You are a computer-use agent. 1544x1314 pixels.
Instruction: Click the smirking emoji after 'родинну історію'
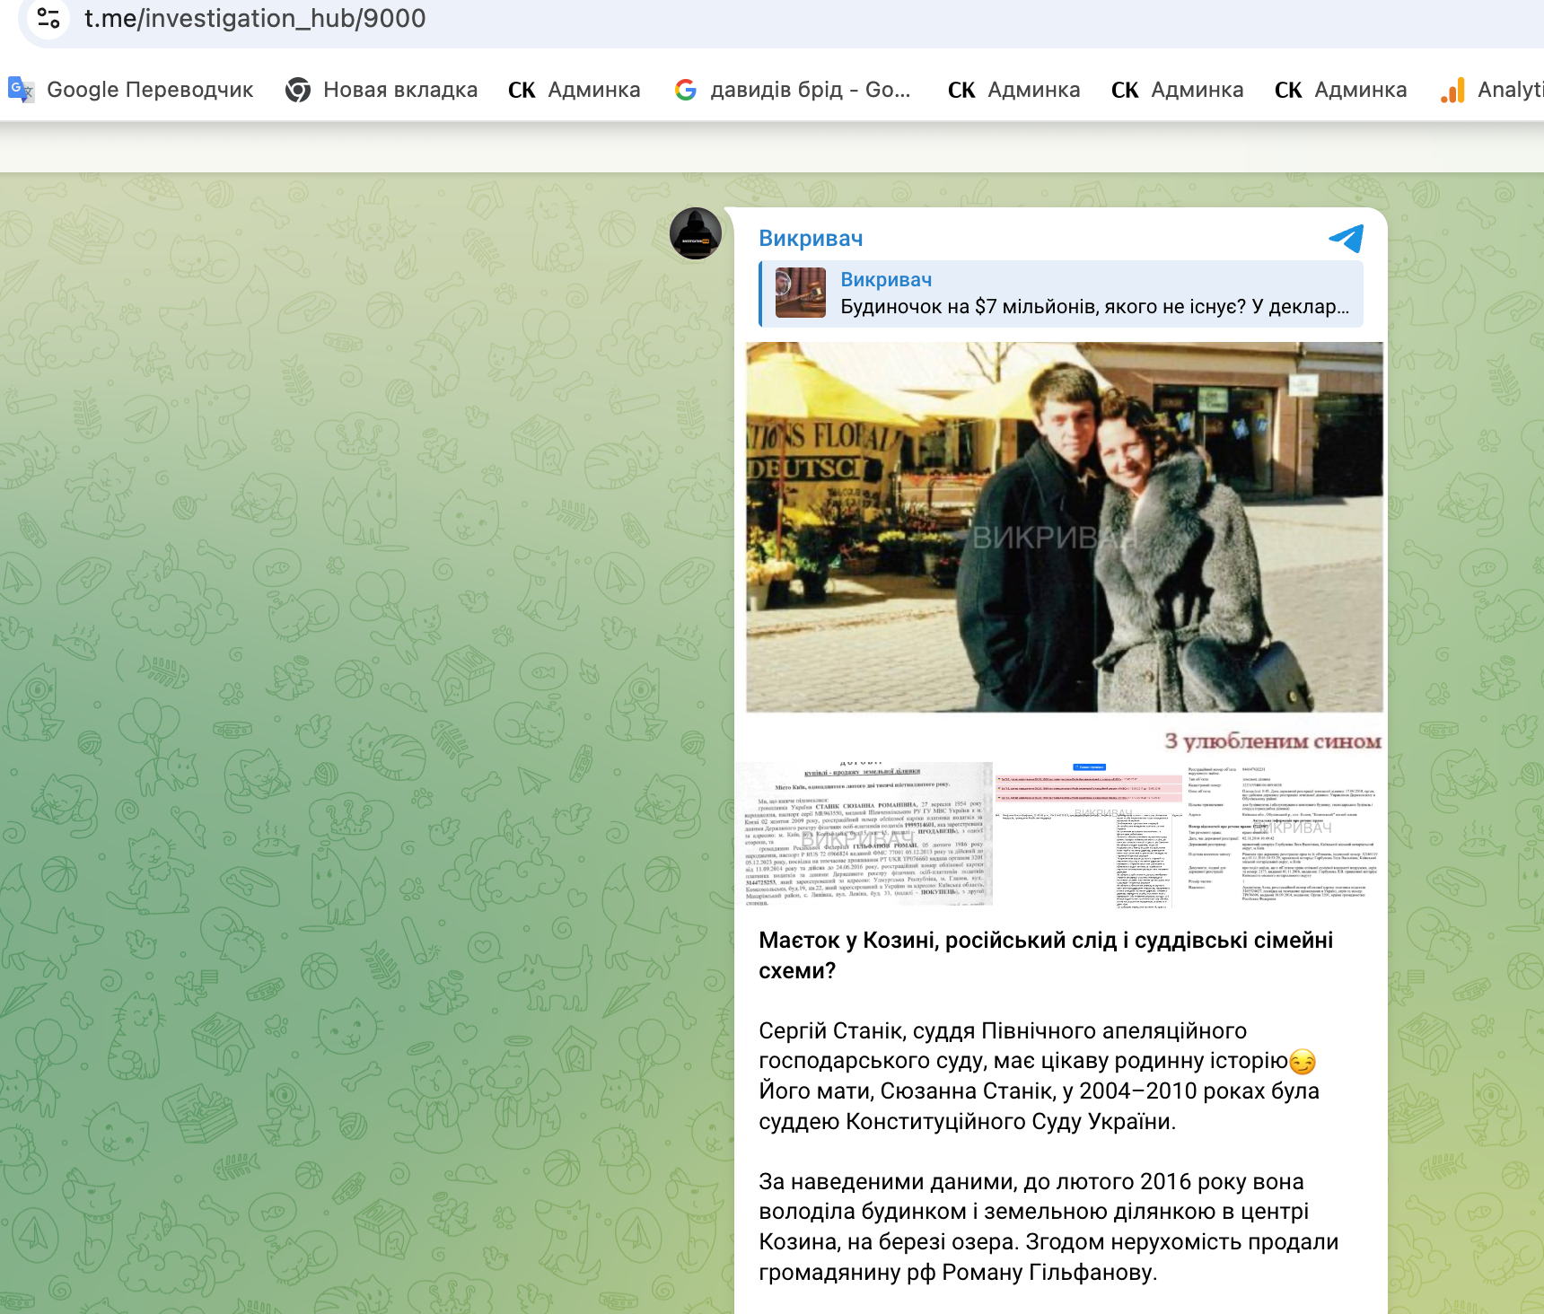coord(1303,1062)
